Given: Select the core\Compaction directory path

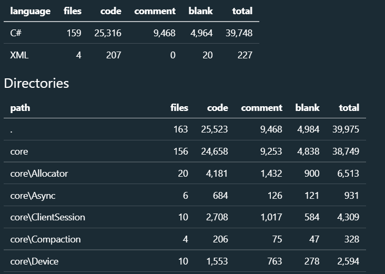Looking at the screenshot, I should [x=45, y=239].
